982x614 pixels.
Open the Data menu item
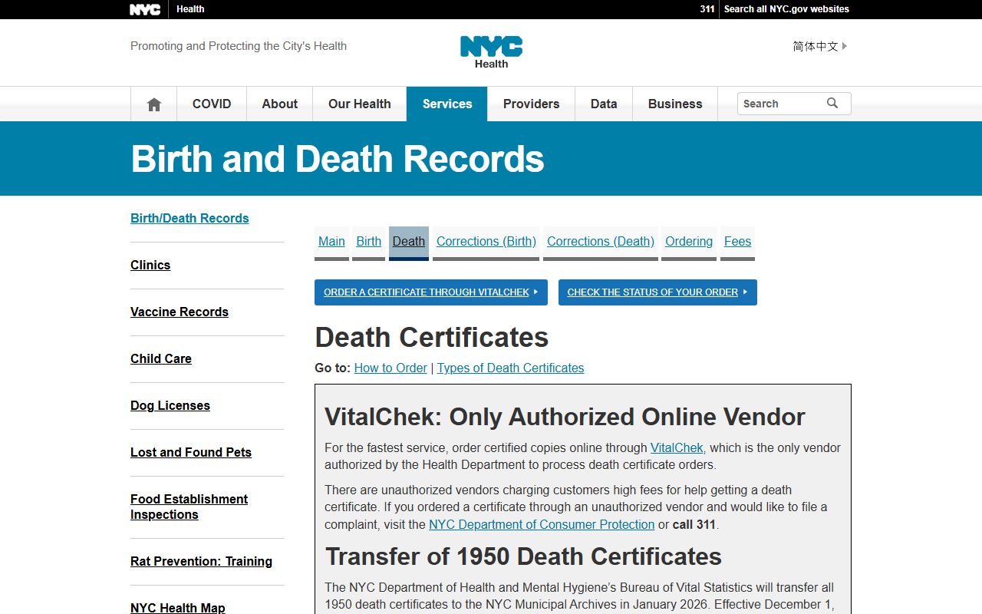604,104
